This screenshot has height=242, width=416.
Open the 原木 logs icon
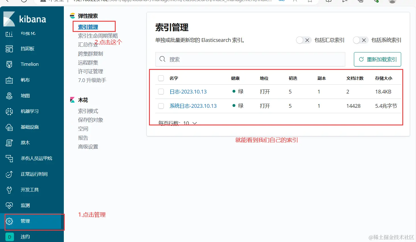9,143
